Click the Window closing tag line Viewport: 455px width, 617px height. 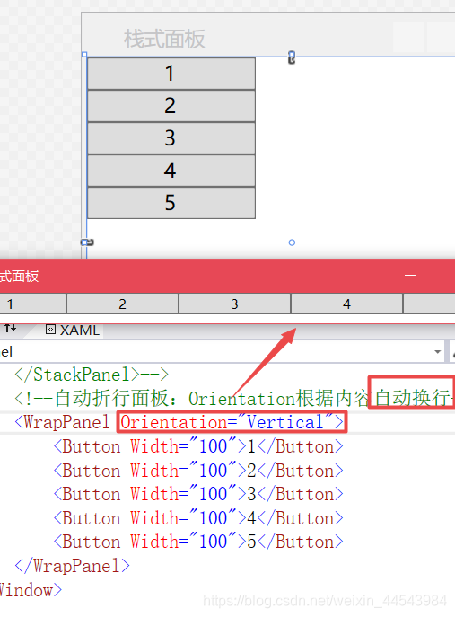click(31, 590)
